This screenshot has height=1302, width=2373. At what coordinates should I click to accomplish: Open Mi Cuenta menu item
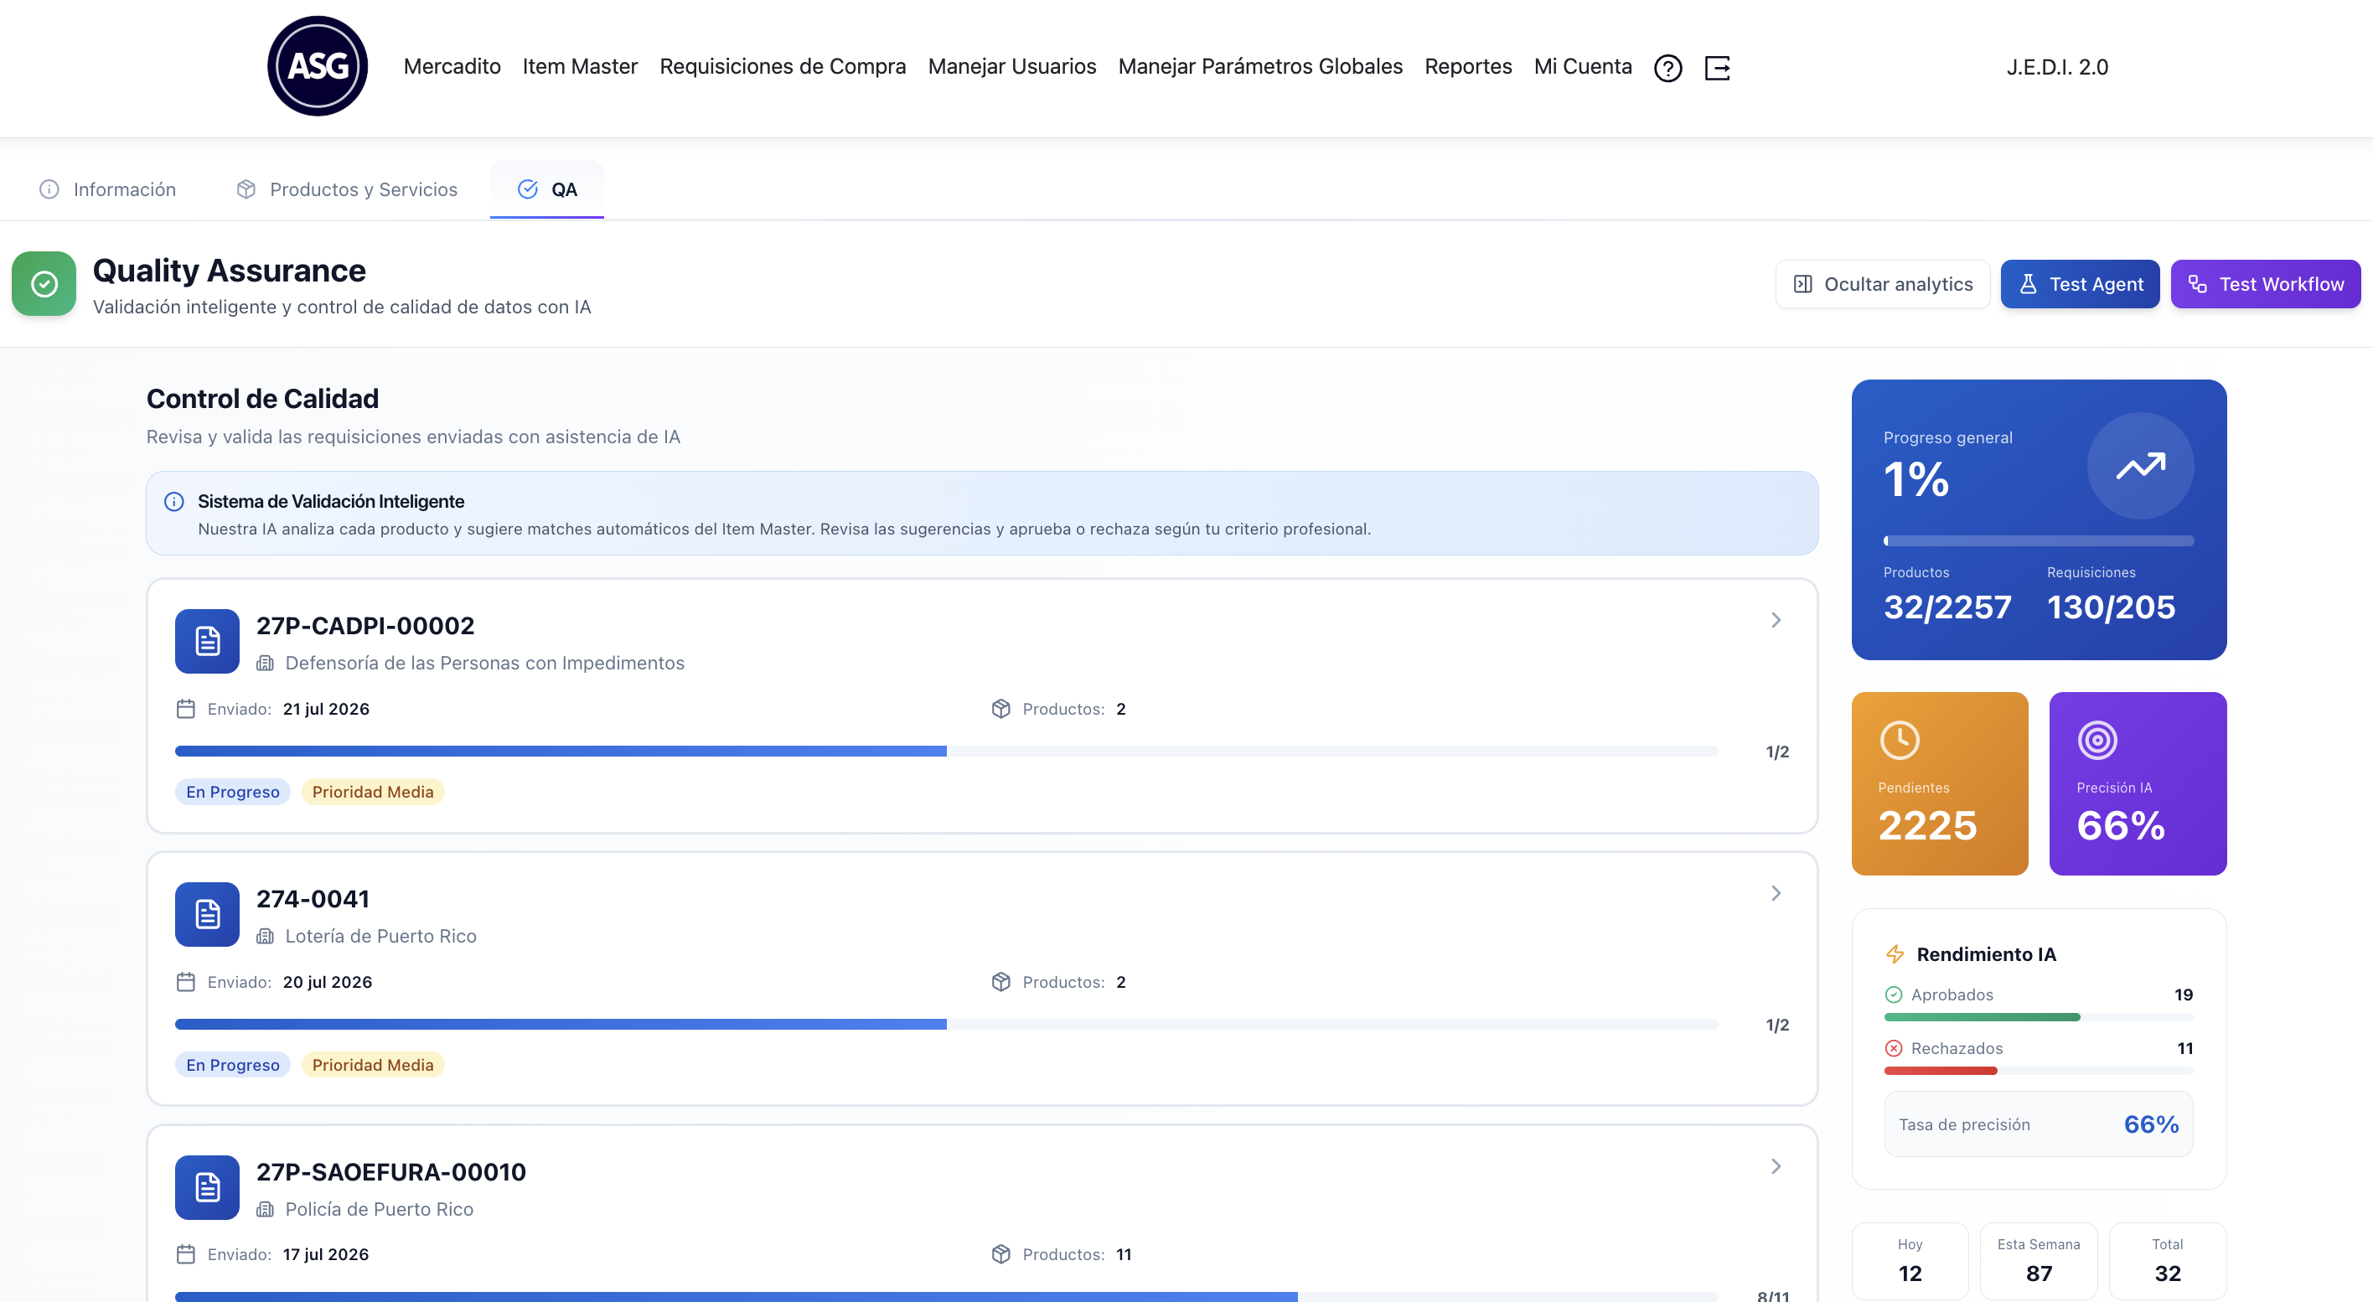[x=1582, y=66]
